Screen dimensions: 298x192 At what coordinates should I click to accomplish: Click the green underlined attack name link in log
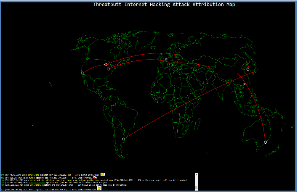click(37, 182)
